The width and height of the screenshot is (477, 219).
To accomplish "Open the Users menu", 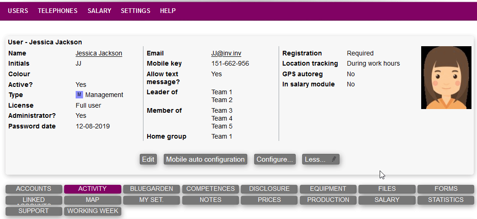I will pyautogui.click(x=18, y=11).
